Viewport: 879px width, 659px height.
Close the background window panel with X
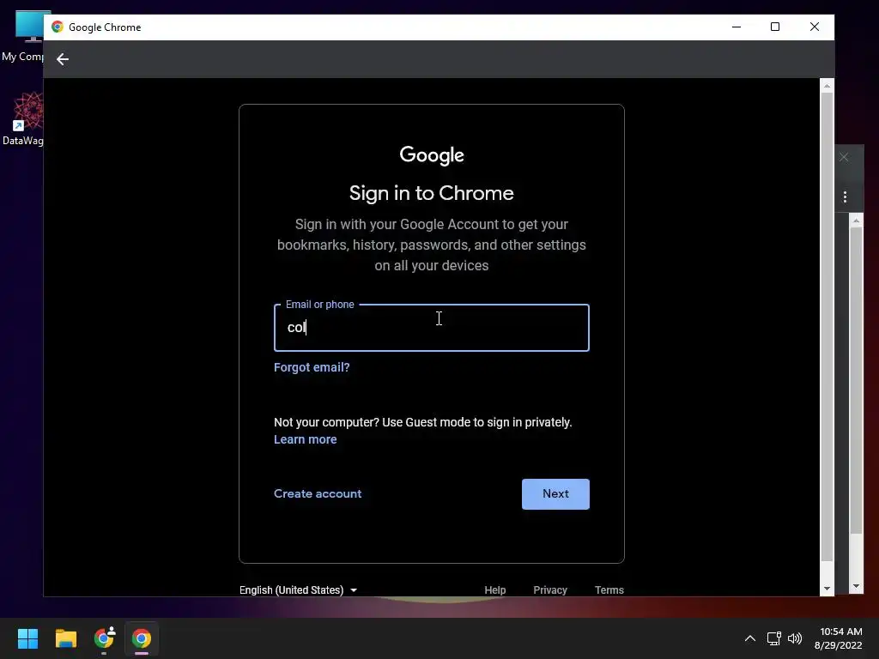pyautogui.click(x=844, y=158)
